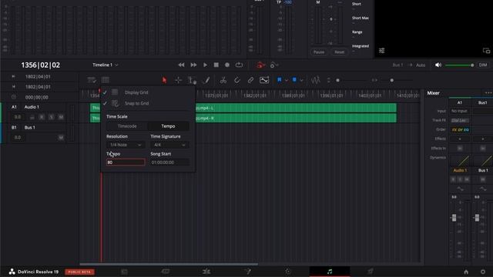Open timeline view options icon
Screen dimensions: 493x277
pos(92,80)
